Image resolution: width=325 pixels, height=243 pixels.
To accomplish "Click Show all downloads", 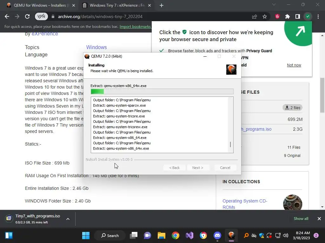I will tap(301, 219).
